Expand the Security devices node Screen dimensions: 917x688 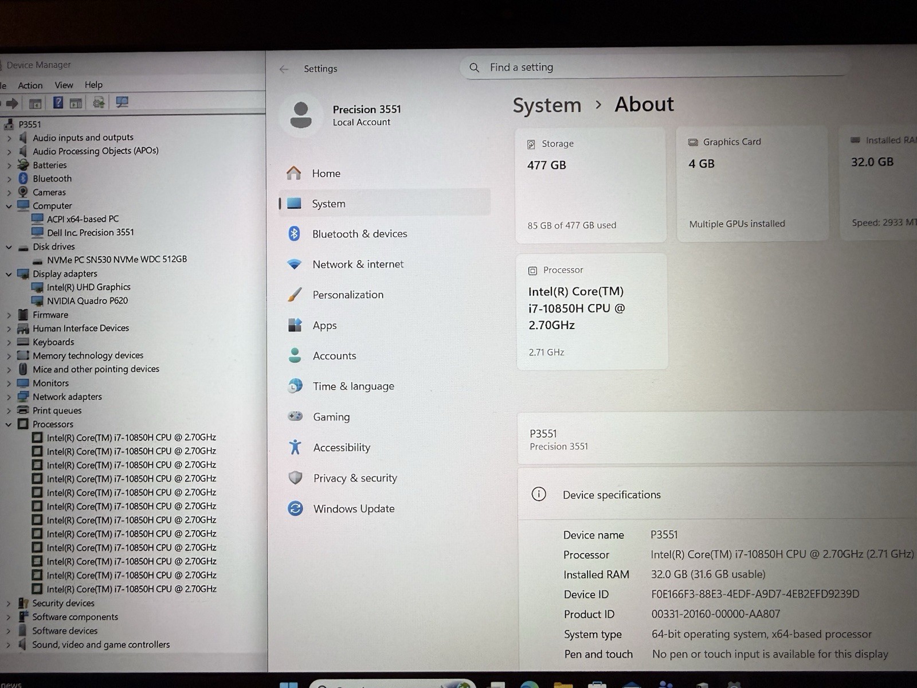pos(9,603)
